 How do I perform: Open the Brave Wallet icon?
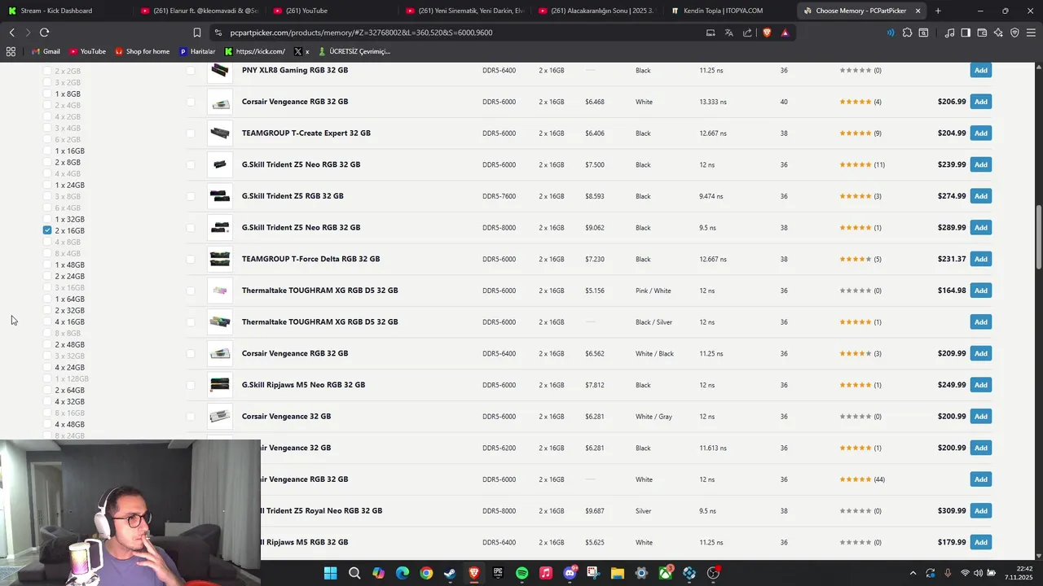click(x=982, y=33)
